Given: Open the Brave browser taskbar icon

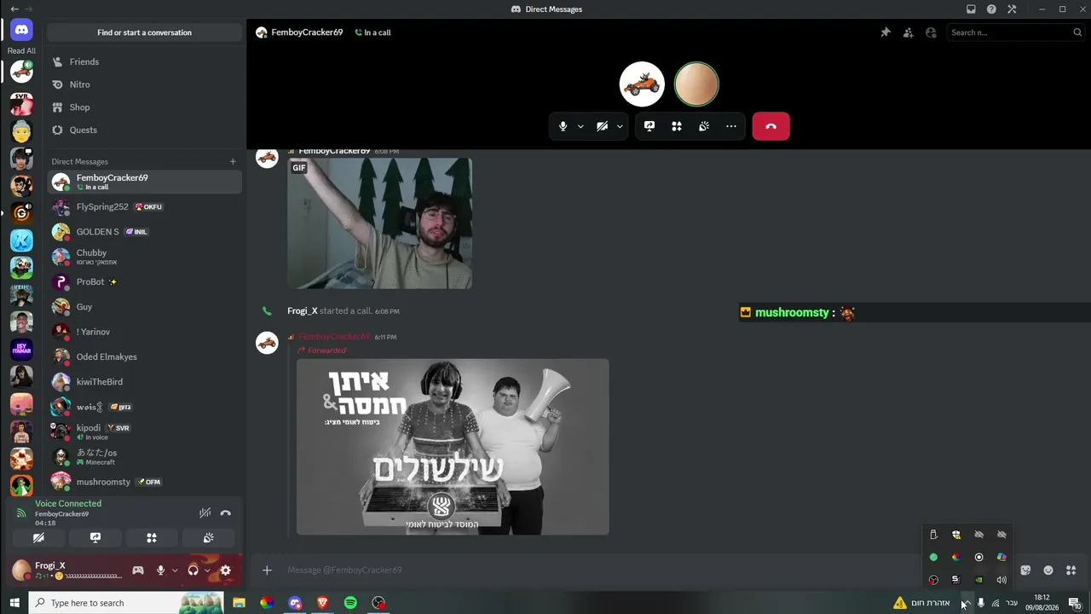Looking at the screenshot, I should [322, 603].
